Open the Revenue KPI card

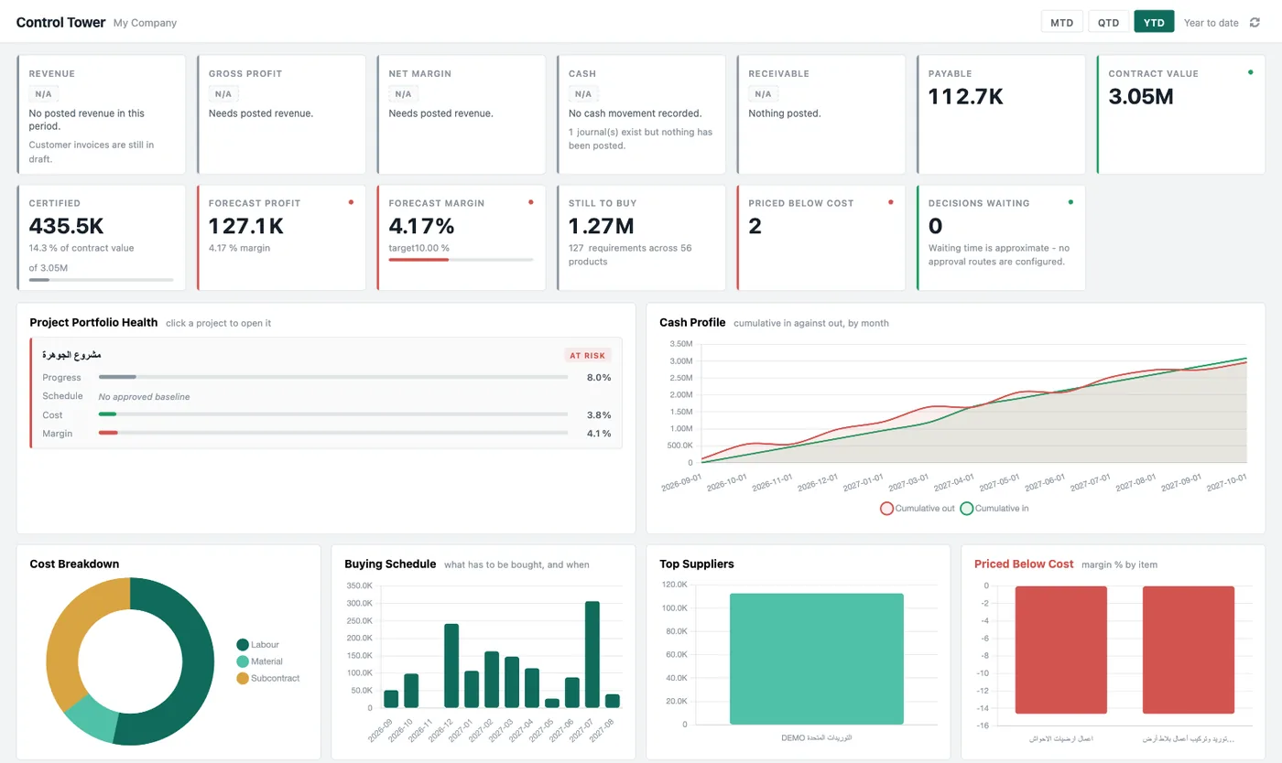101,114
